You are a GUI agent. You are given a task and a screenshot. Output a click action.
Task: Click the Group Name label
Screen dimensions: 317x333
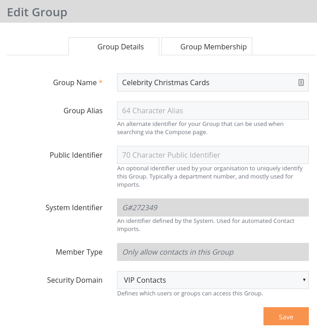click(x=75, y=82)
